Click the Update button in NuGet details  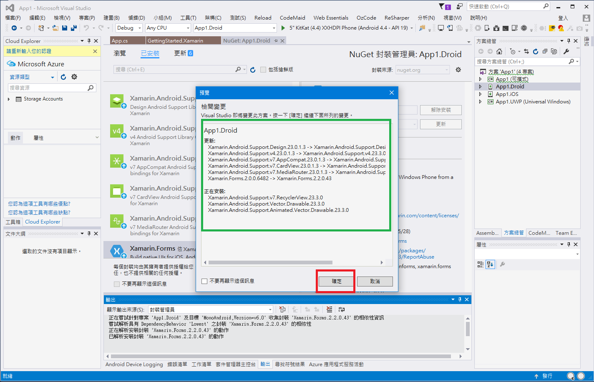coord(441,124)
